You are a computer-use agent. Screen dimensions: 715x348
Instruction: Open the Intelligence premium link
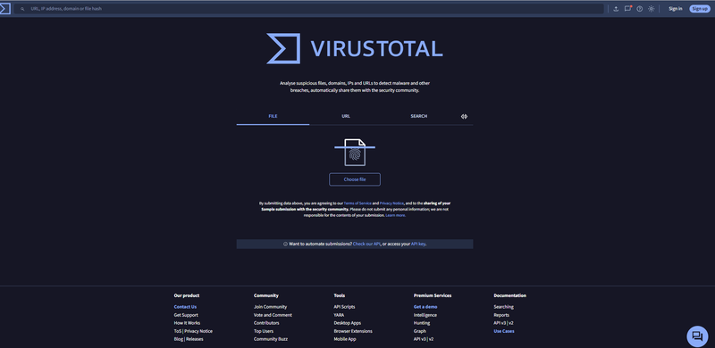tap(425, 315)
